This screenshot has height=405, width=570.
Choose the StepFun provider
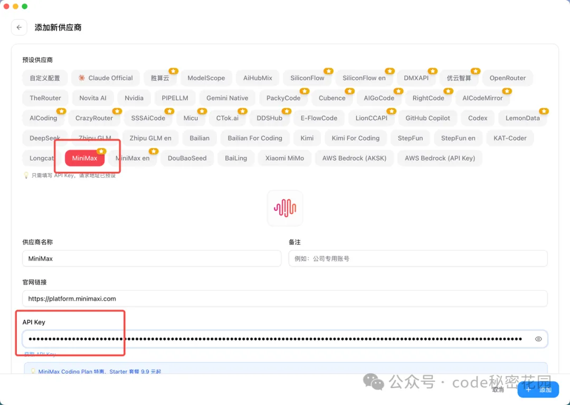[x=410, y=138]
